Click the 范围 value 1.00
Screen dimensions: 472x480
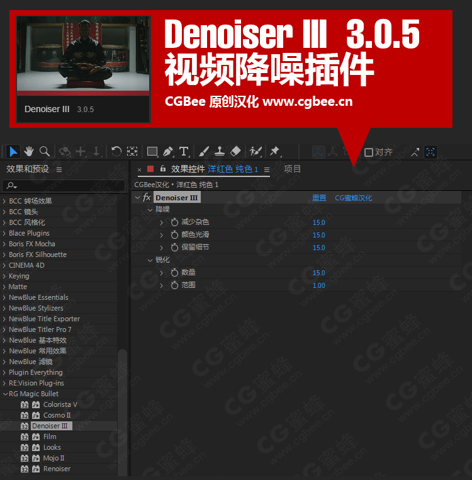(x=318, y=285)
